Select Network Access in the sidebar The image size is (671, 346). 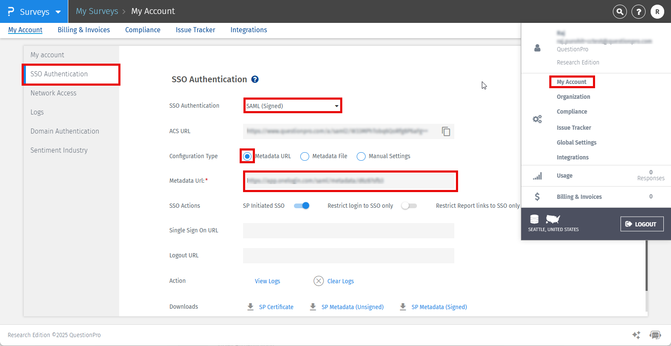53,93
